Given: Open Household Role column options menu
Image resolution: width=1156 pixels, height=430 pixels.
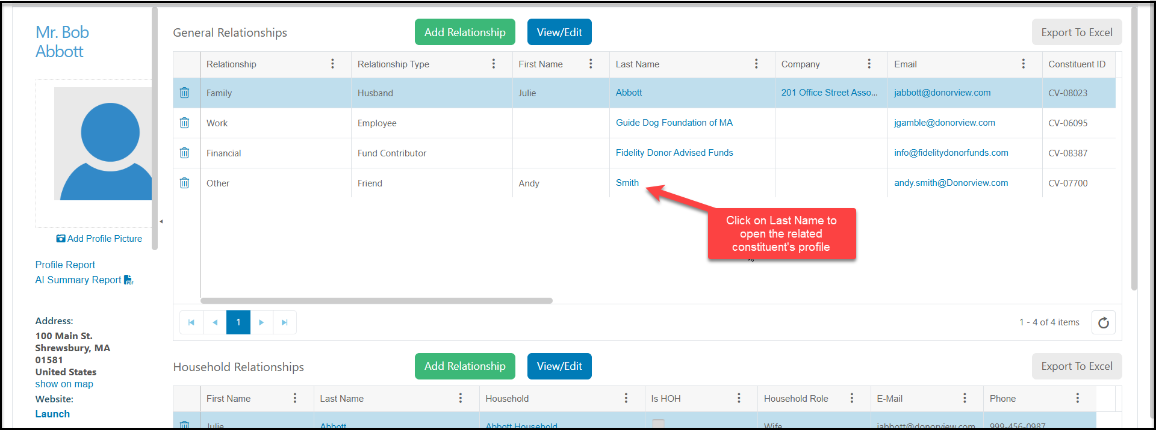Looking at the screenshot, I should tap(852, 398).
